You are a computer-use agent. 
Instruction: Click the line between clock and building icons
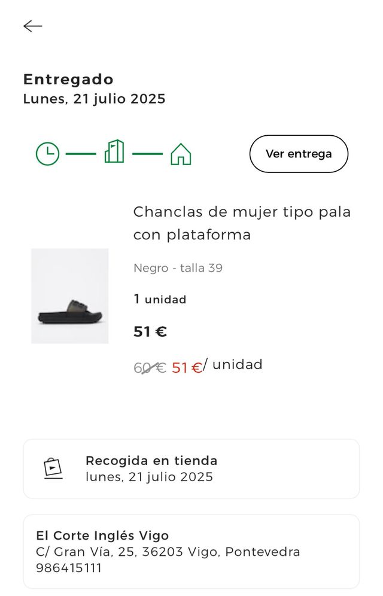point(81,154)
